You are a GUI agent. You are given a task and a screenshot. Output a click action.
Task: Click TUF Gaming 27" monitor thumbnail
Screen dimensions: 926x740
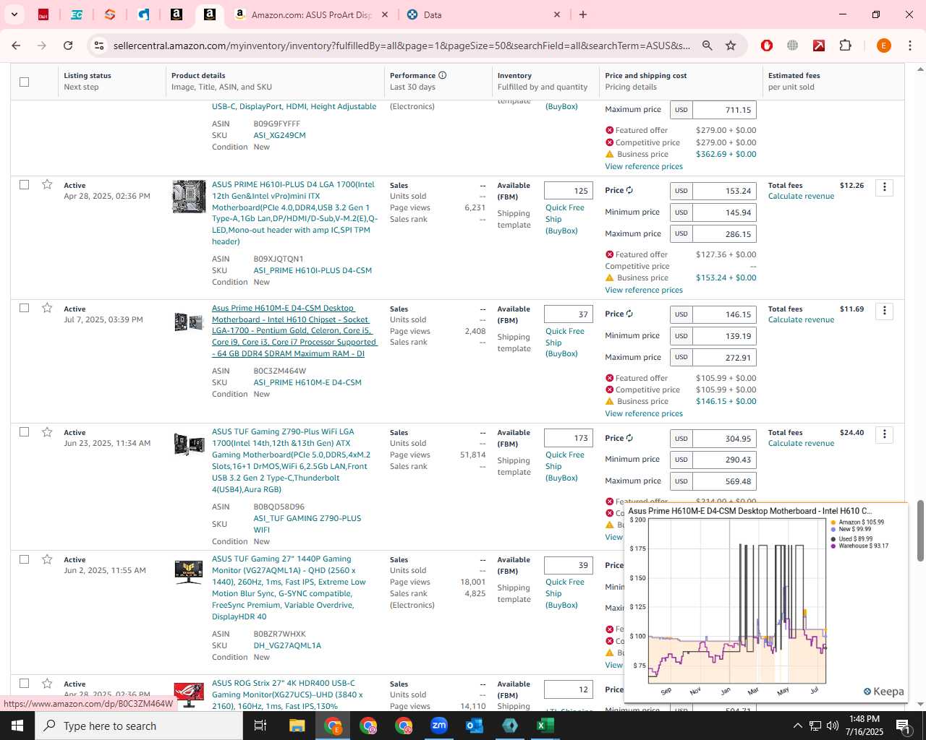pos(189,572)
